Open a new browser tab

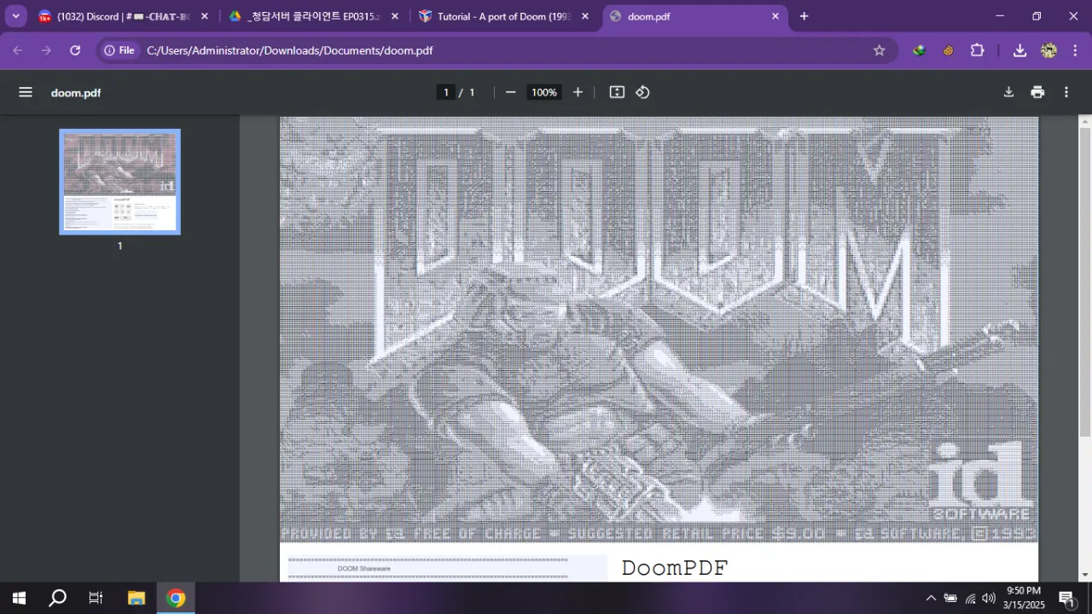click(804, 16)
